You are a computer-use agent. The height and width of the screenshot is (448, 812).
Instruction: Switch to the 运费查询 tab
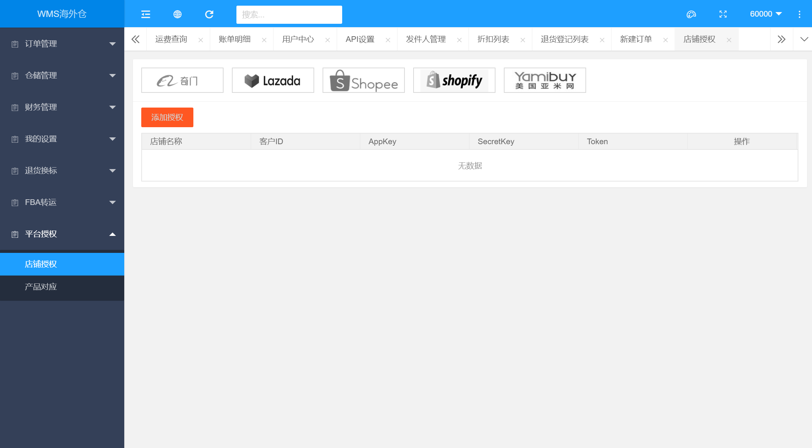(x=171, y=39)
